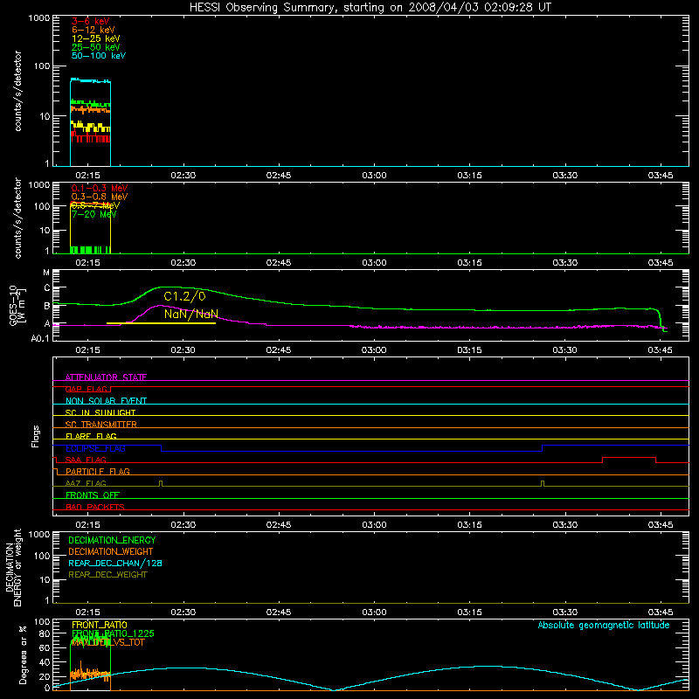
Task: Click the AAZ flag spike near 02:26
Action: pyautogui.click(x=161, y=483)
